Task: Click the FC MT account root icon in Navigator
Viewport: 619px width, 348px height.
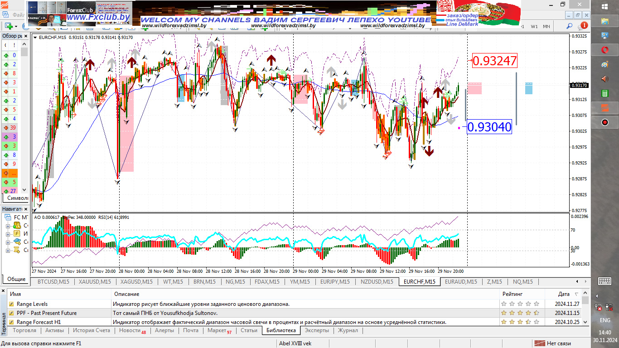Action: pos(9,217)
